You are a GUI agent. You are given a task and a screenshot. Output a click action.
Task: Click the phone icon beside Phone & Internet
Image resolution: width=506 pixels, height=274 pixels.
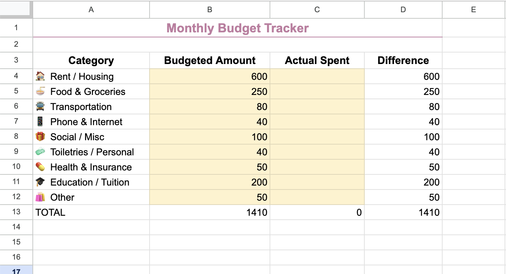41,122
